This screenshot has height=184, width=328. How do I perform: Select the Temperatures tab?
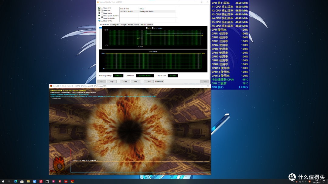point(104,25)
